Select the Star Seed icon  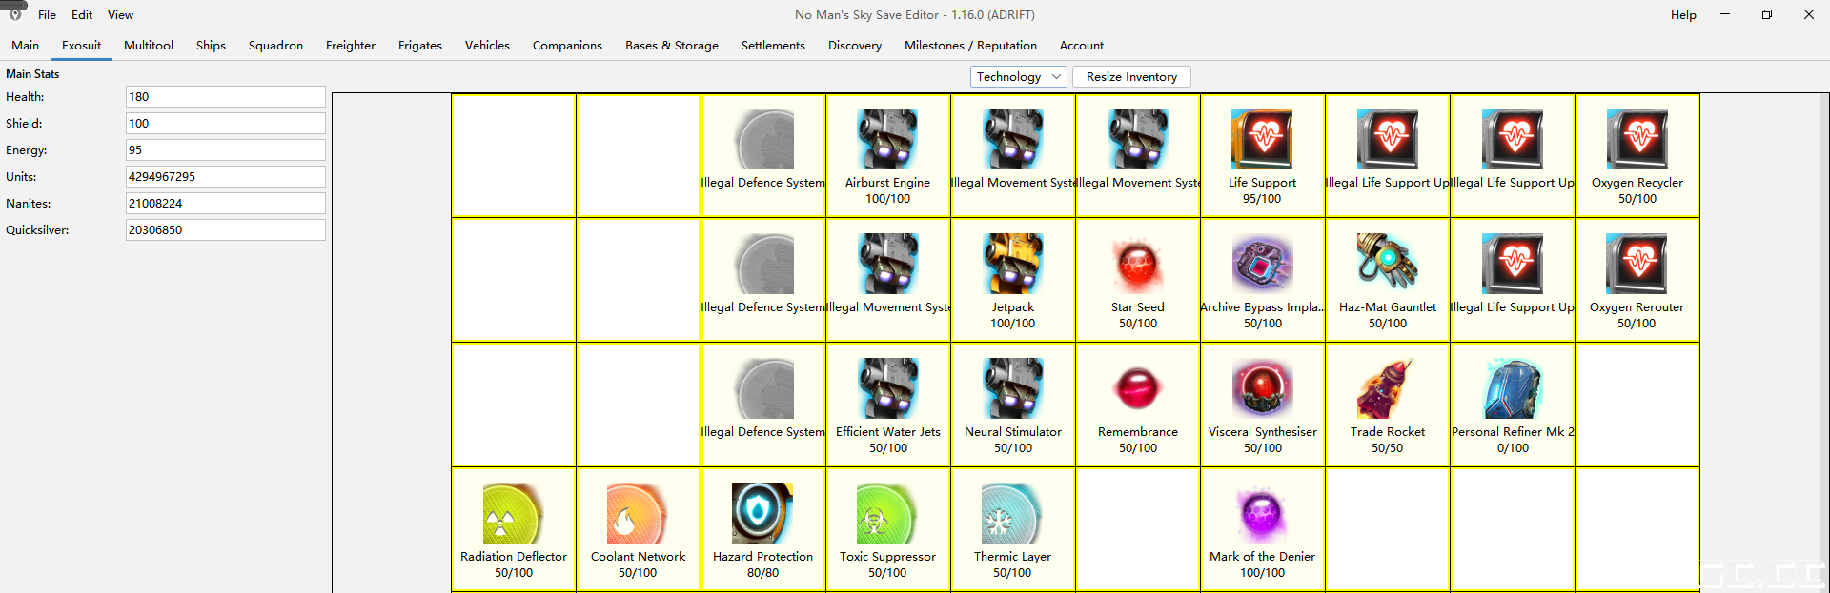coord(1137,264)
